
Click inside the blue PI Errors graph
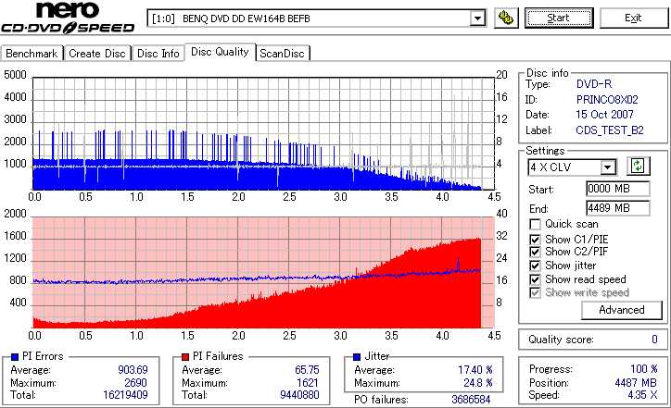pyautogui.click(x=263, y=134)
